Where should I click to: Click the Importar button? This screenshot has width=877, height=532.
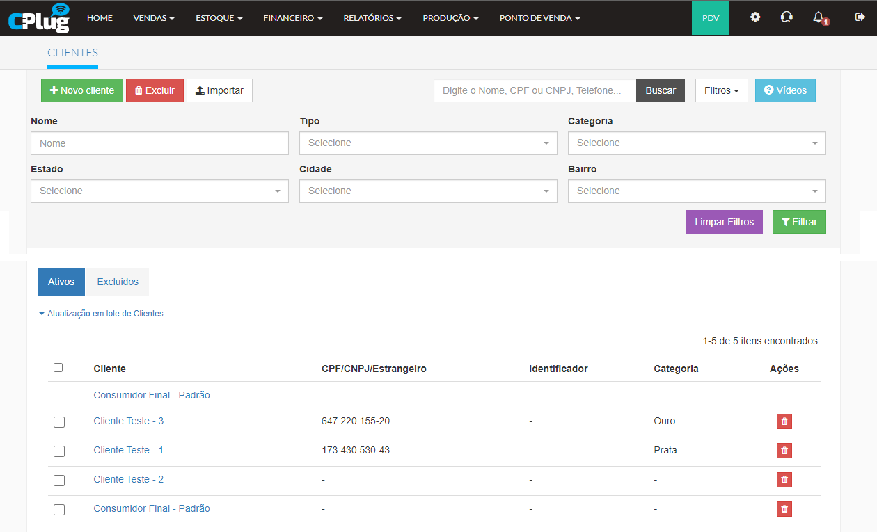pyautogui.click(x=219, y=90)
